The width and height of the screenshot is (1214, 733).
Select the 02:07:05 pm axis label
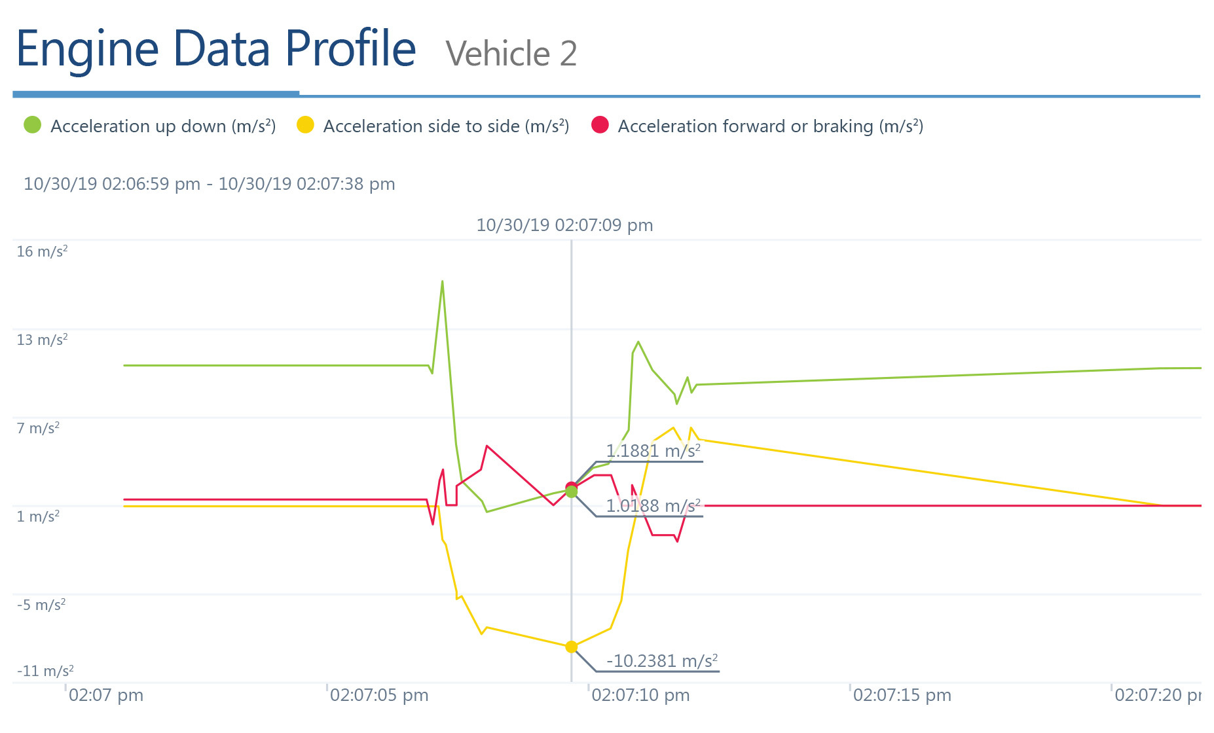click(378, 695)
